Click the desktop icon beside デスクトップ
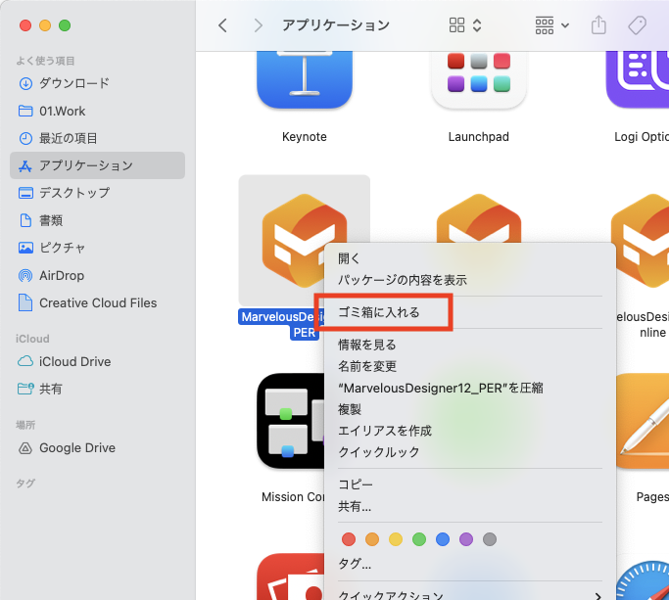Image resolution: width=669 pixels, height=600 pixels. click(25, 193)
